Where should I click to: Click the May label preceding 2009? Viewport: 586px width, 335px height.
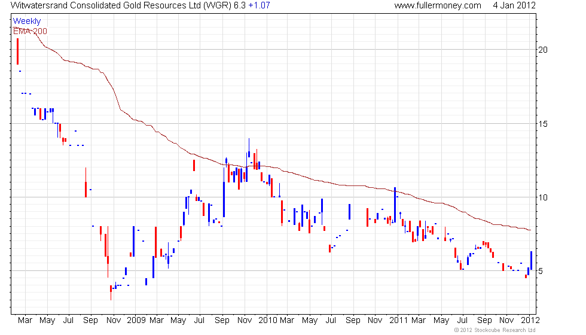(x=47, y=321)
